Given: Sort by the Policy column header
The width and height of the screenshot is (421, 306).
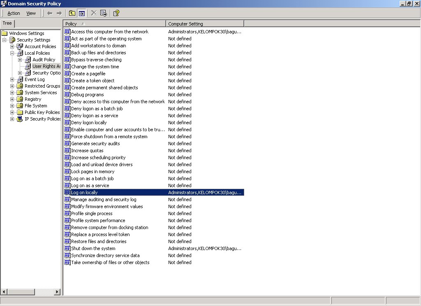Looking at the screenshot, I should pos(114,23).
